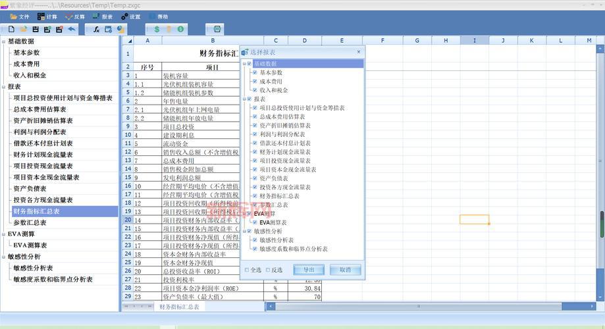Click the green circle coin icon
The image size is (605, 329).
[x=180, y=29]
